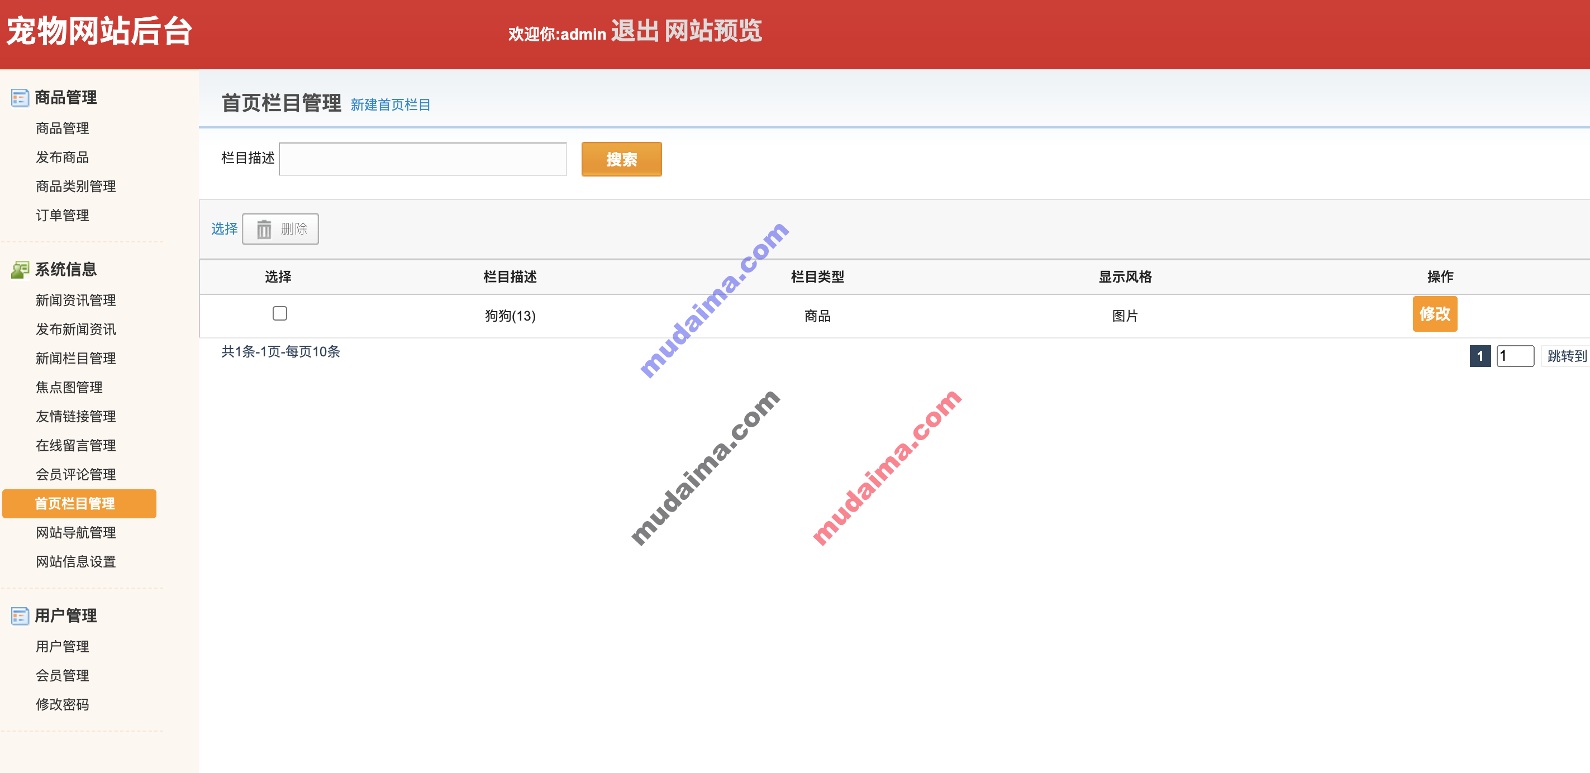Click the page number jump input box
Viewport: 1590px width, 773px height.
pos(1515,356)
